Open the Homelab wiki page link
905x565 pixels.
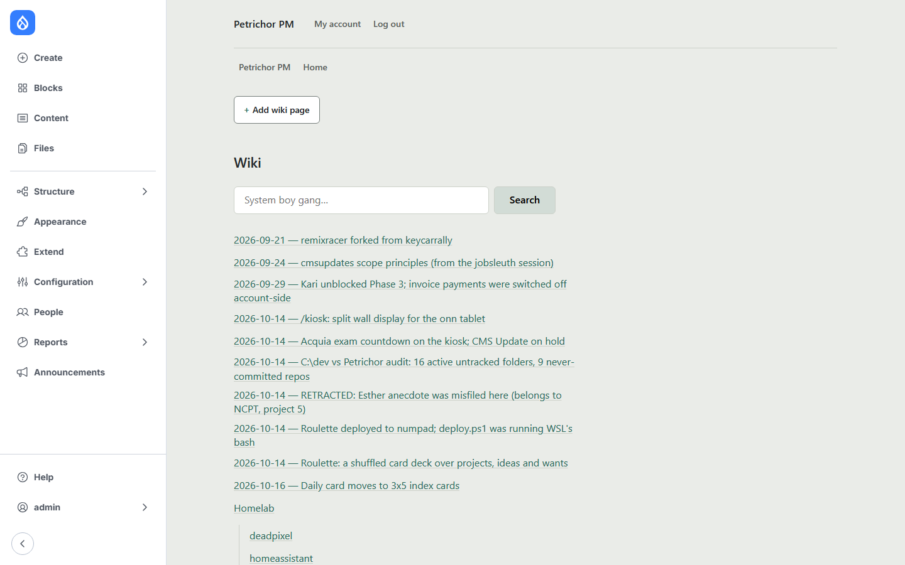click(254, 508)
